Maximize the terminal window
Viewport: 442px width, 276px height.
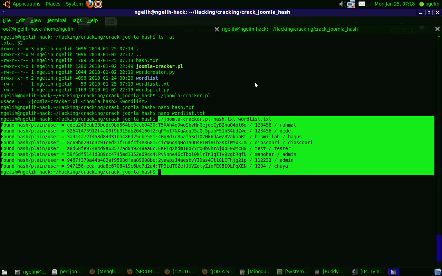tap(429, 12)
